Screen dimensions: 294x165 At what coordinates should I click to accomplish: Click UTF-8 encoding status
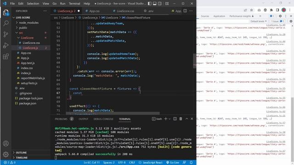point(122,163)
